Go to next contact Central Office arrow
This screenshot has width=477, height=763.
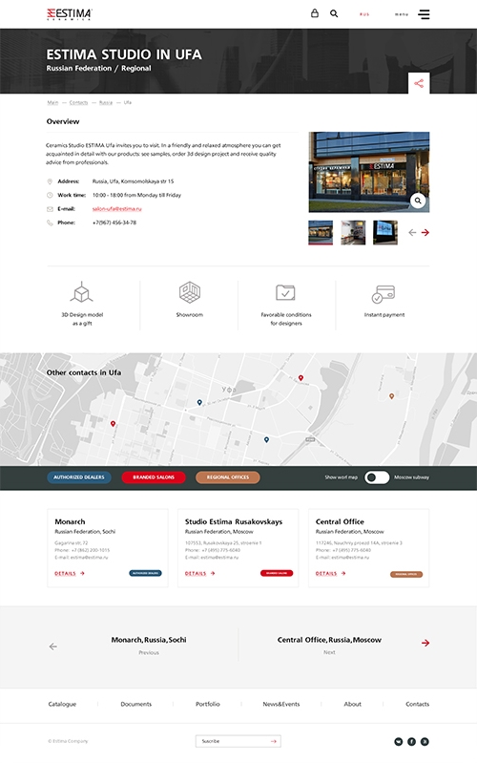425,643
